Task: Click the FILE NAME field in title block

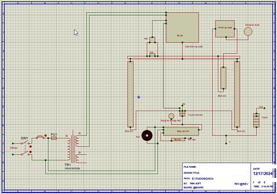Action: 190,167
